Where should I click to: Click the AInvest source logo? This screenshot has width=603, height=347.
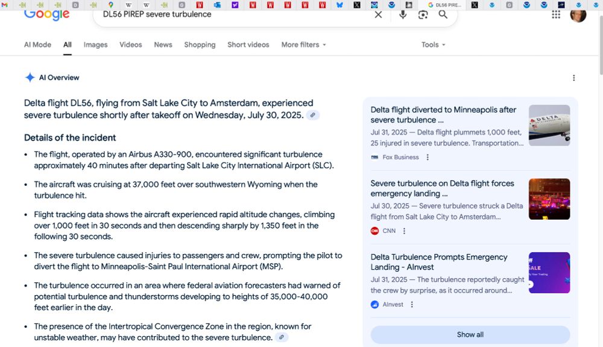(374, 304)
